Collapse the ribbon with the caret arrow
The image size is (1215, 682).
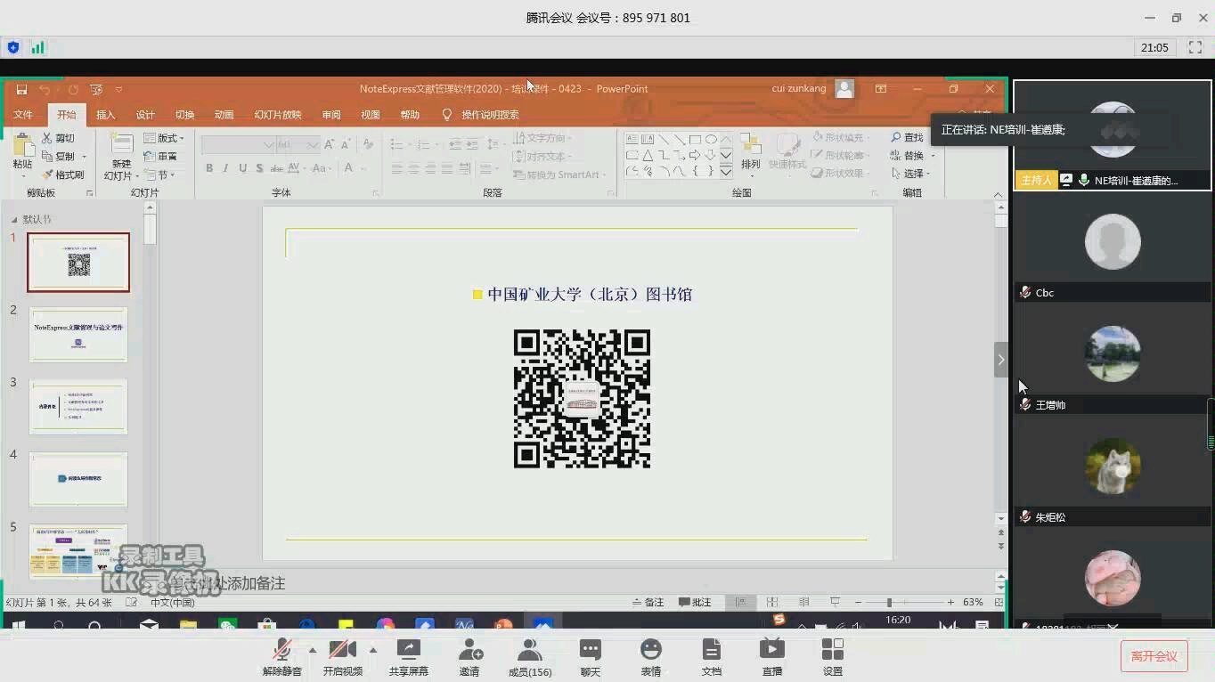click(x=998, y=194)
